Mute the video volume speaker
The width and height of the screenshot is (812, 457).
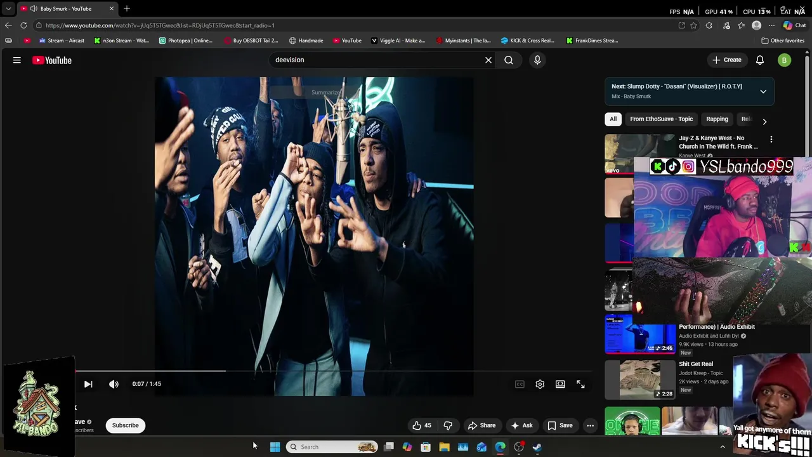pos(114,384)
